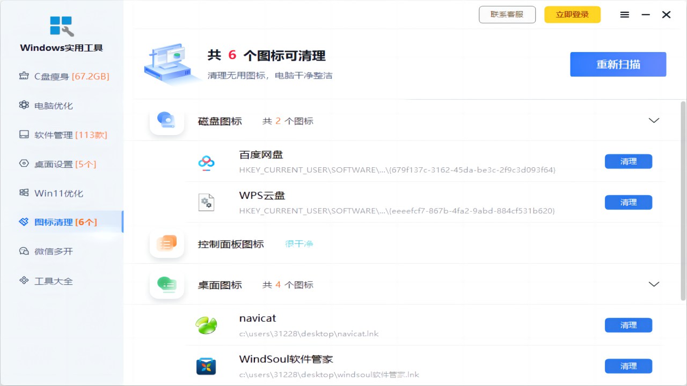Click 清理 button for WPS云盘

(628, 202)
